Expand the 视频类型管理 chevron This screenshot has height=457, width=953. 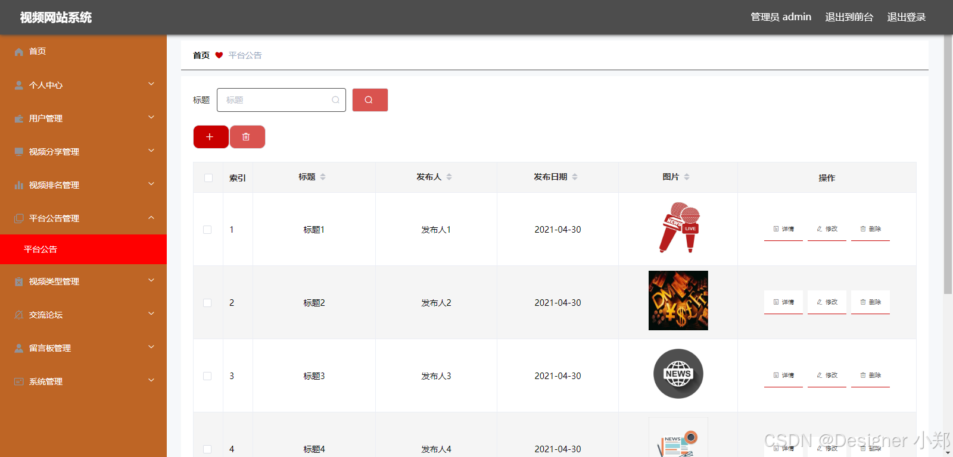point(151,280)
